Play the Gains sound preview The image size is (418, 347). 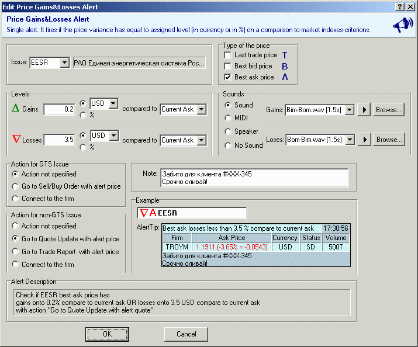coord(364,109)
